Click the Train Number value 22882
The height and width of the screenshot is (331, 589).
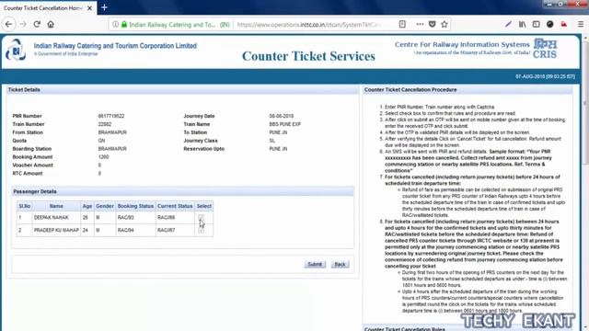(x=104, y=124)
